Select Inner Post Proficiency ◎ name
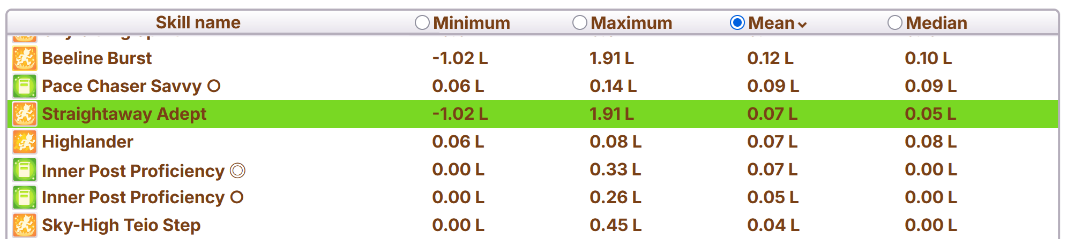Screen dimensions: 1067x239 click(x=144, y=171)
